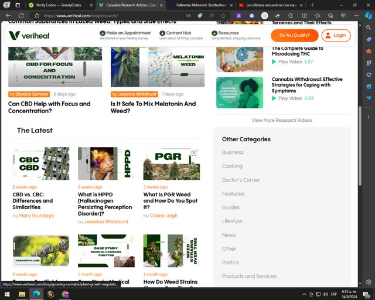Go back using the browser back arrow
Screen dimensions: 375x300
[x=8, y=16]
